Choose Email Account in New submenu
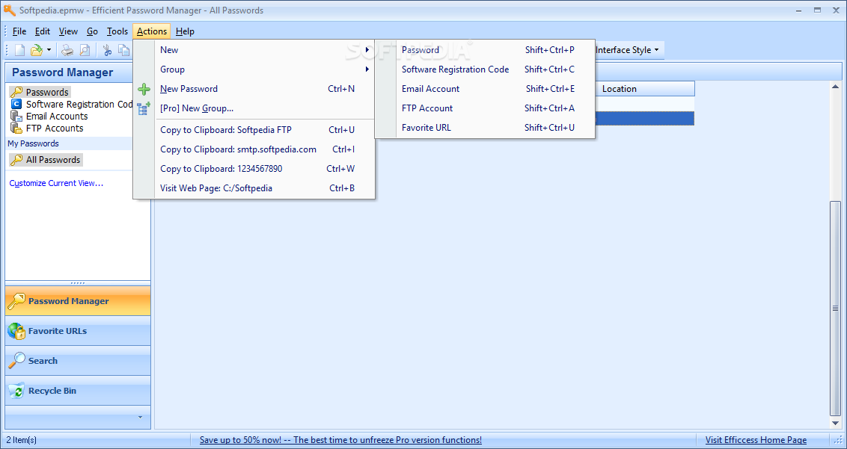Screen dimensions: 847x449 [x=485, y=88]
